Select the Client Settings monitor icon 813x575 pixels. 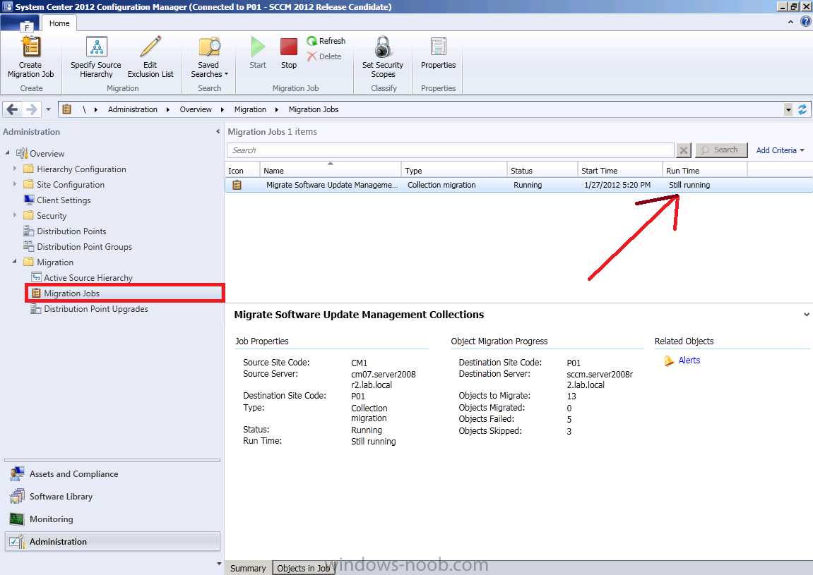(28, 200)
